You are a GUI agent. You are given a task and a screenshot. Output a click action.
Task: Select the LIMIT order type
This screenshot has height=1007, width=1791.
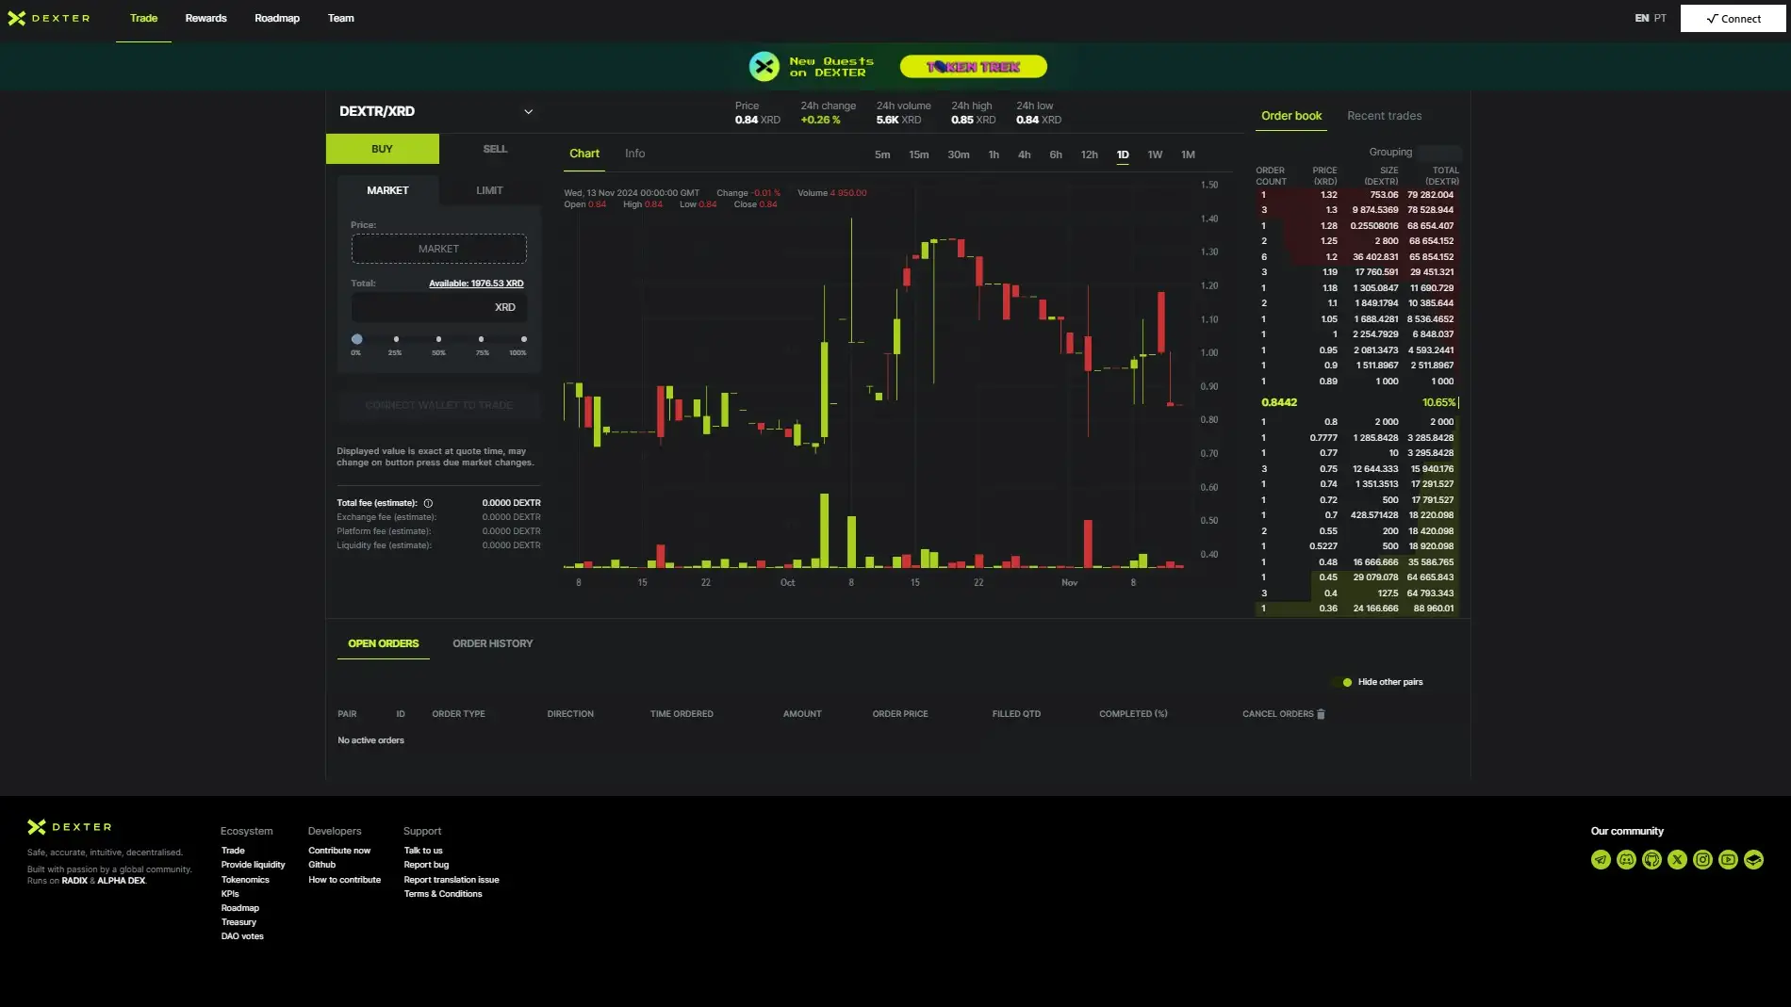[489, 190]
